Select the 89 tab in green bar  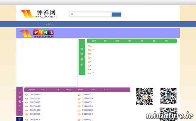tap(105, 41)
